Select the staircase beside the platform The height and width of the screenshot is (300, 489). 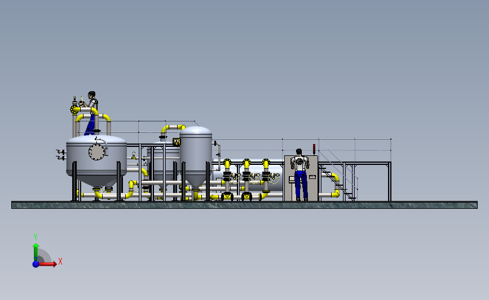(338, 183)
